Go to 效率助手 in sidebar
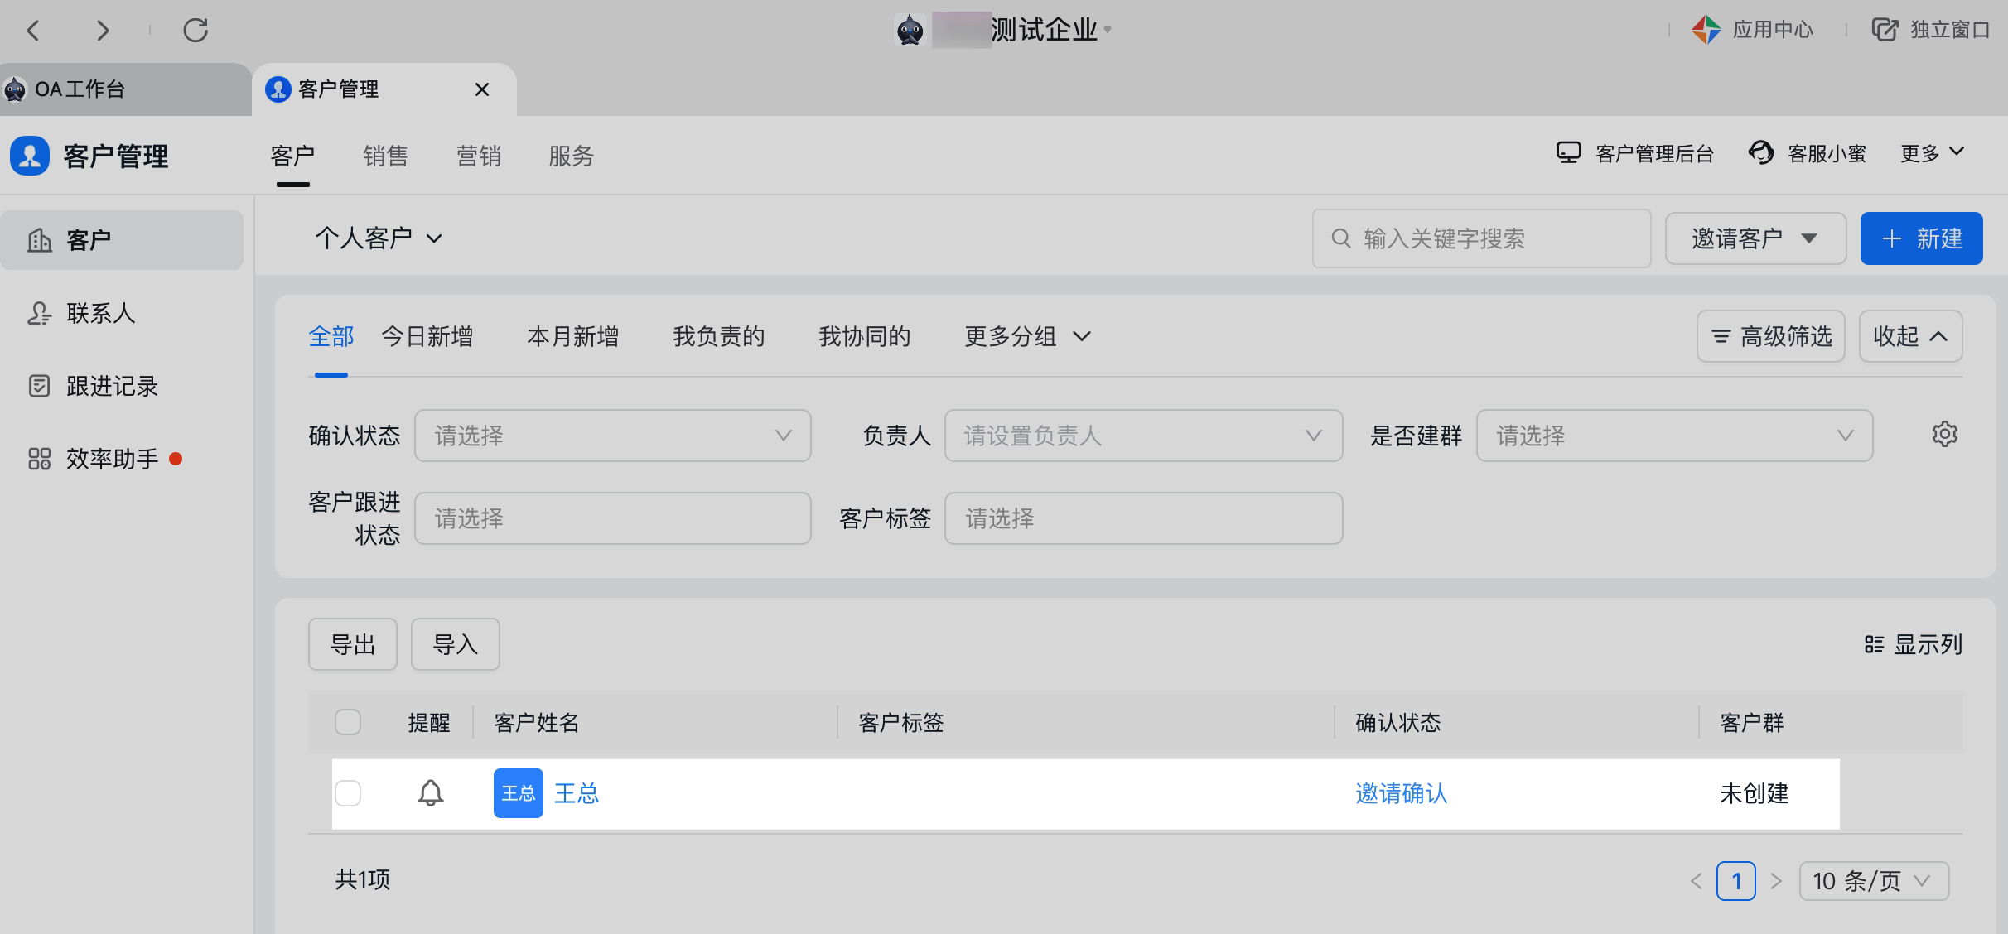The height and width of the screenshot is (934, 2008). (111, 459)
